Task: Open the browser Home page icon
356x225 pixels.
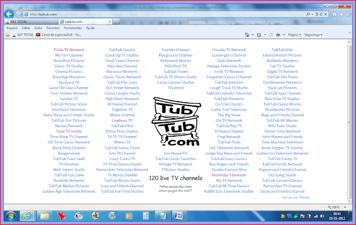Action: point(334,14)
